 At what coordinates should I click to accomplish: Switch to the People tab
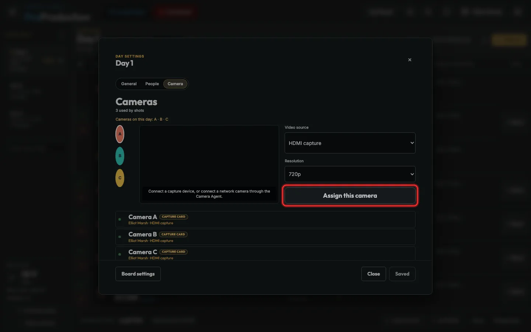(152, 84)
